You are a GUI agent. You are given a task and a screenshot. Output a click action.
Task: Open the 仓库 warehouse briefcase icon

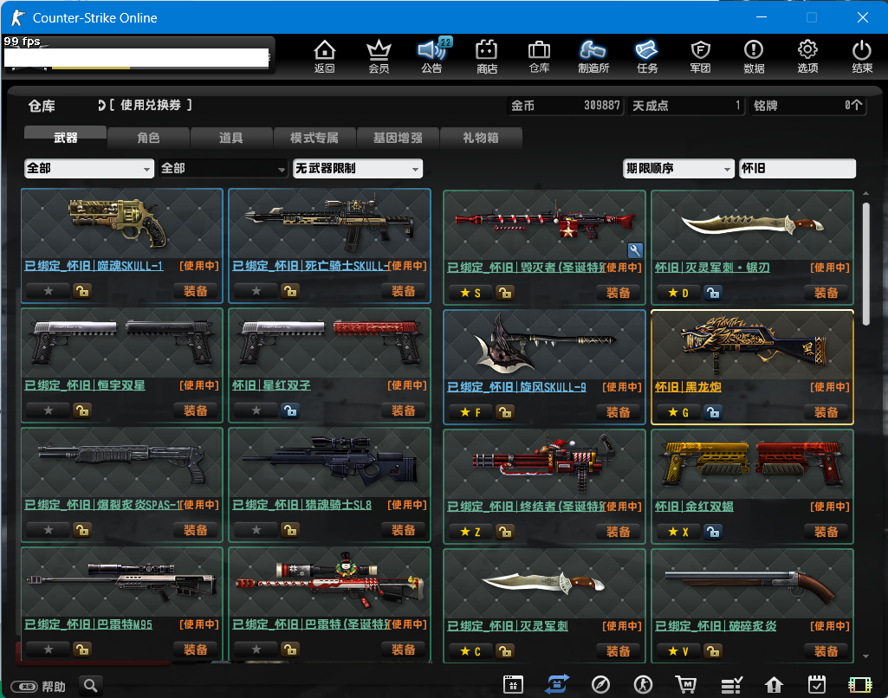coord(539,55)
